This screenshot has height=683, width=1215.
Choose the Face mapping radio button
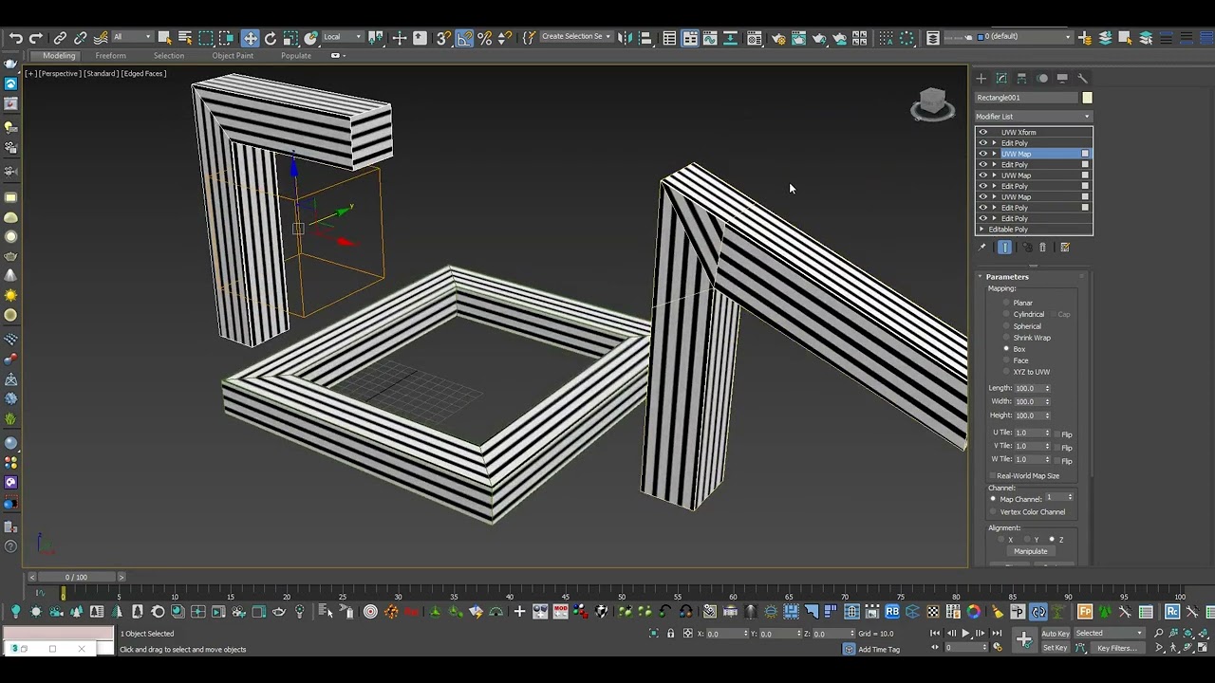coord(1006,360)
